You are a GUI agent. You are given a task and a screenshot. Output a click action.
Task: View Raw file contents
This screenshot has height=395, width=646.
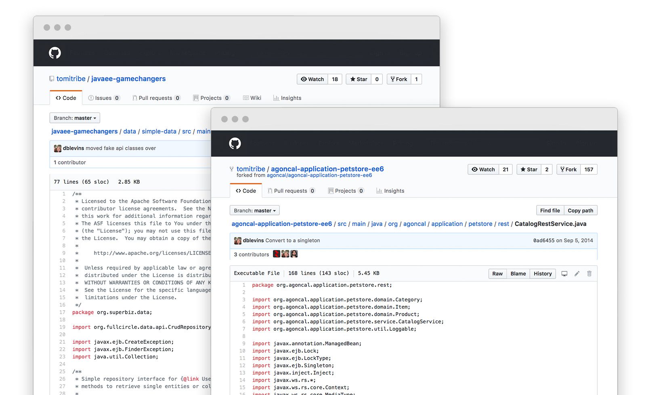pos(497,273)
